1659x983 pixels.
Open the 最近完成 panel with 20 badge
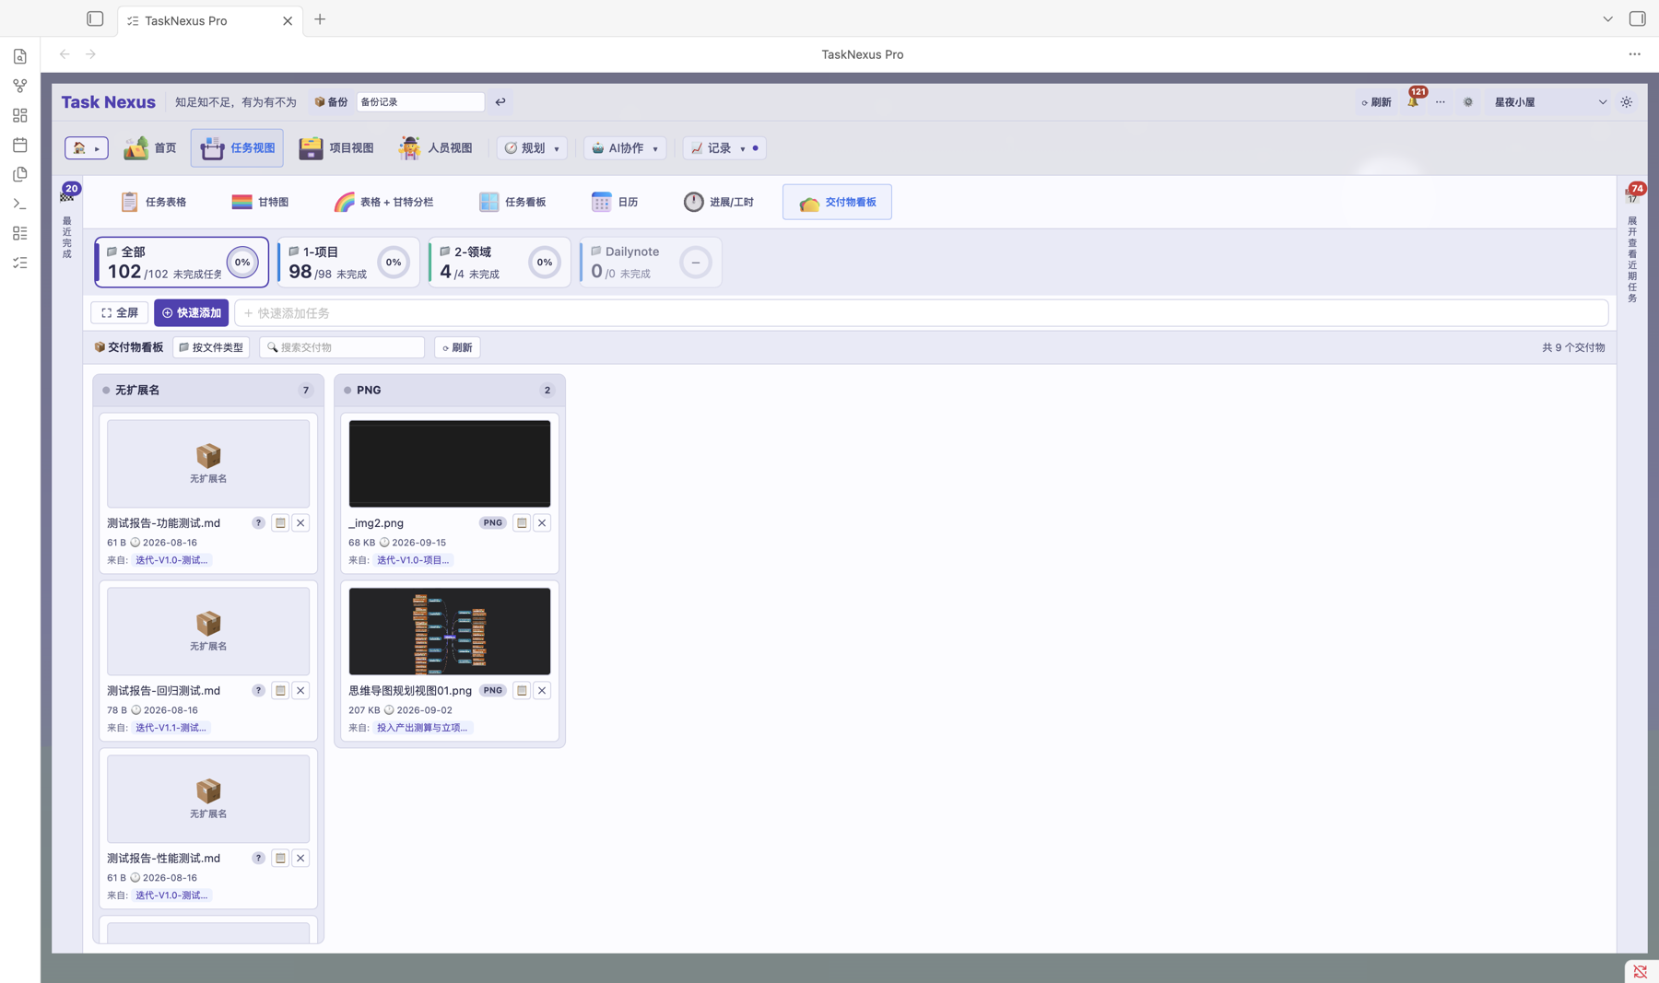coord(68,220)
